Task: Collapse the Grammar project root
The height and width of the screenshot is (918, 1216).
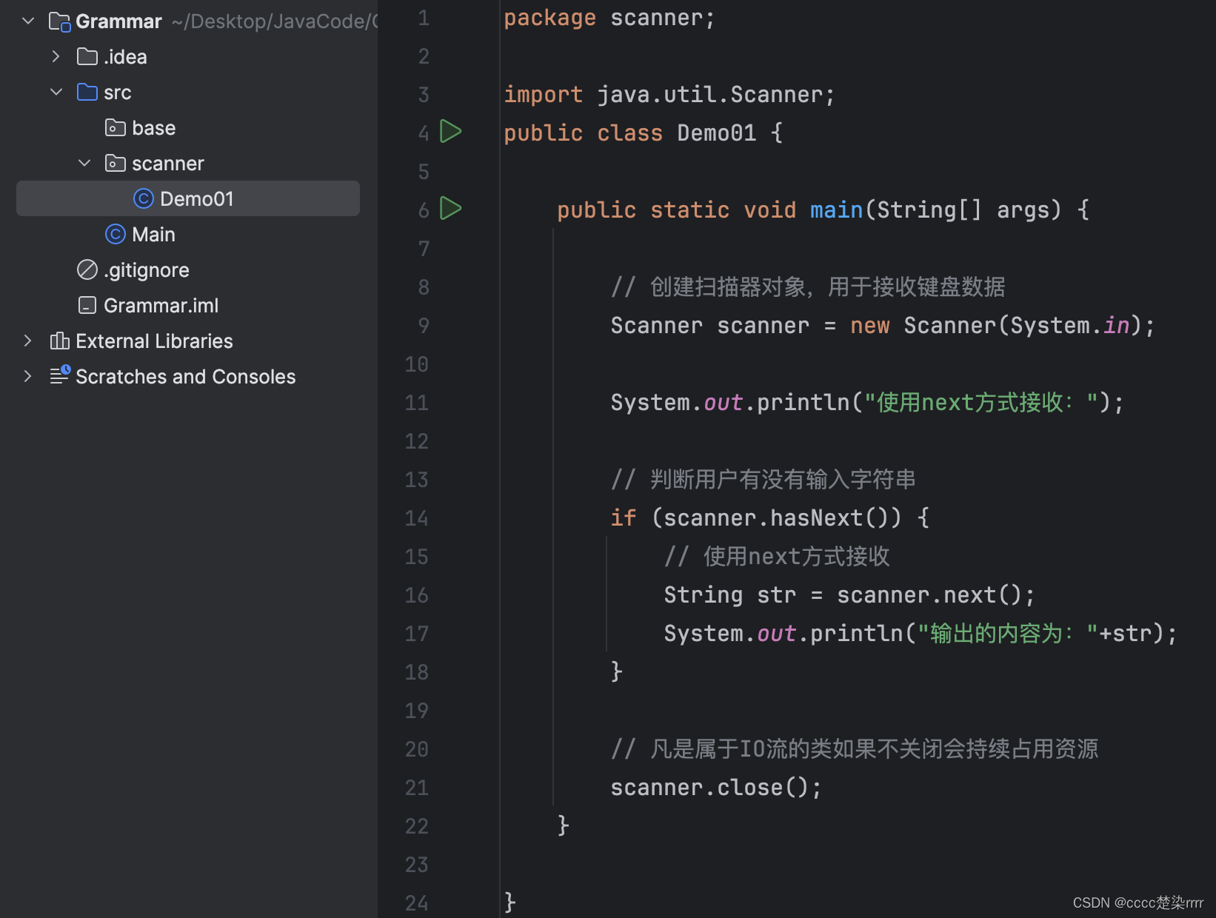Action: tap(28, 21)
